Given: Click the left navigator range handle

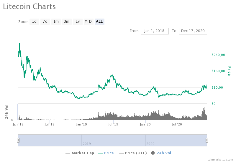Looking at the screenshot, I should [18, 140].
